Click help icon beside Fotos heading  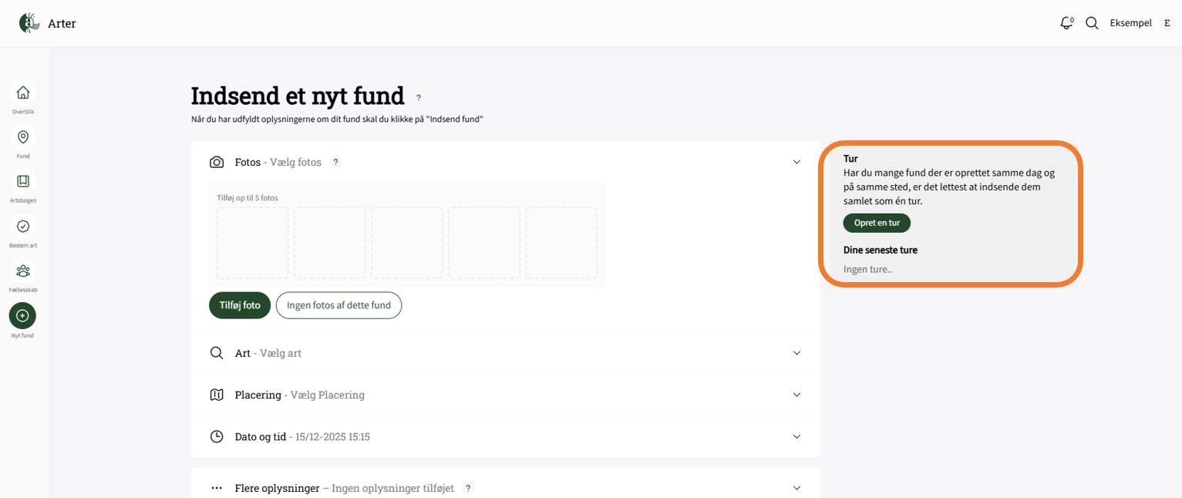coord(335,163)
